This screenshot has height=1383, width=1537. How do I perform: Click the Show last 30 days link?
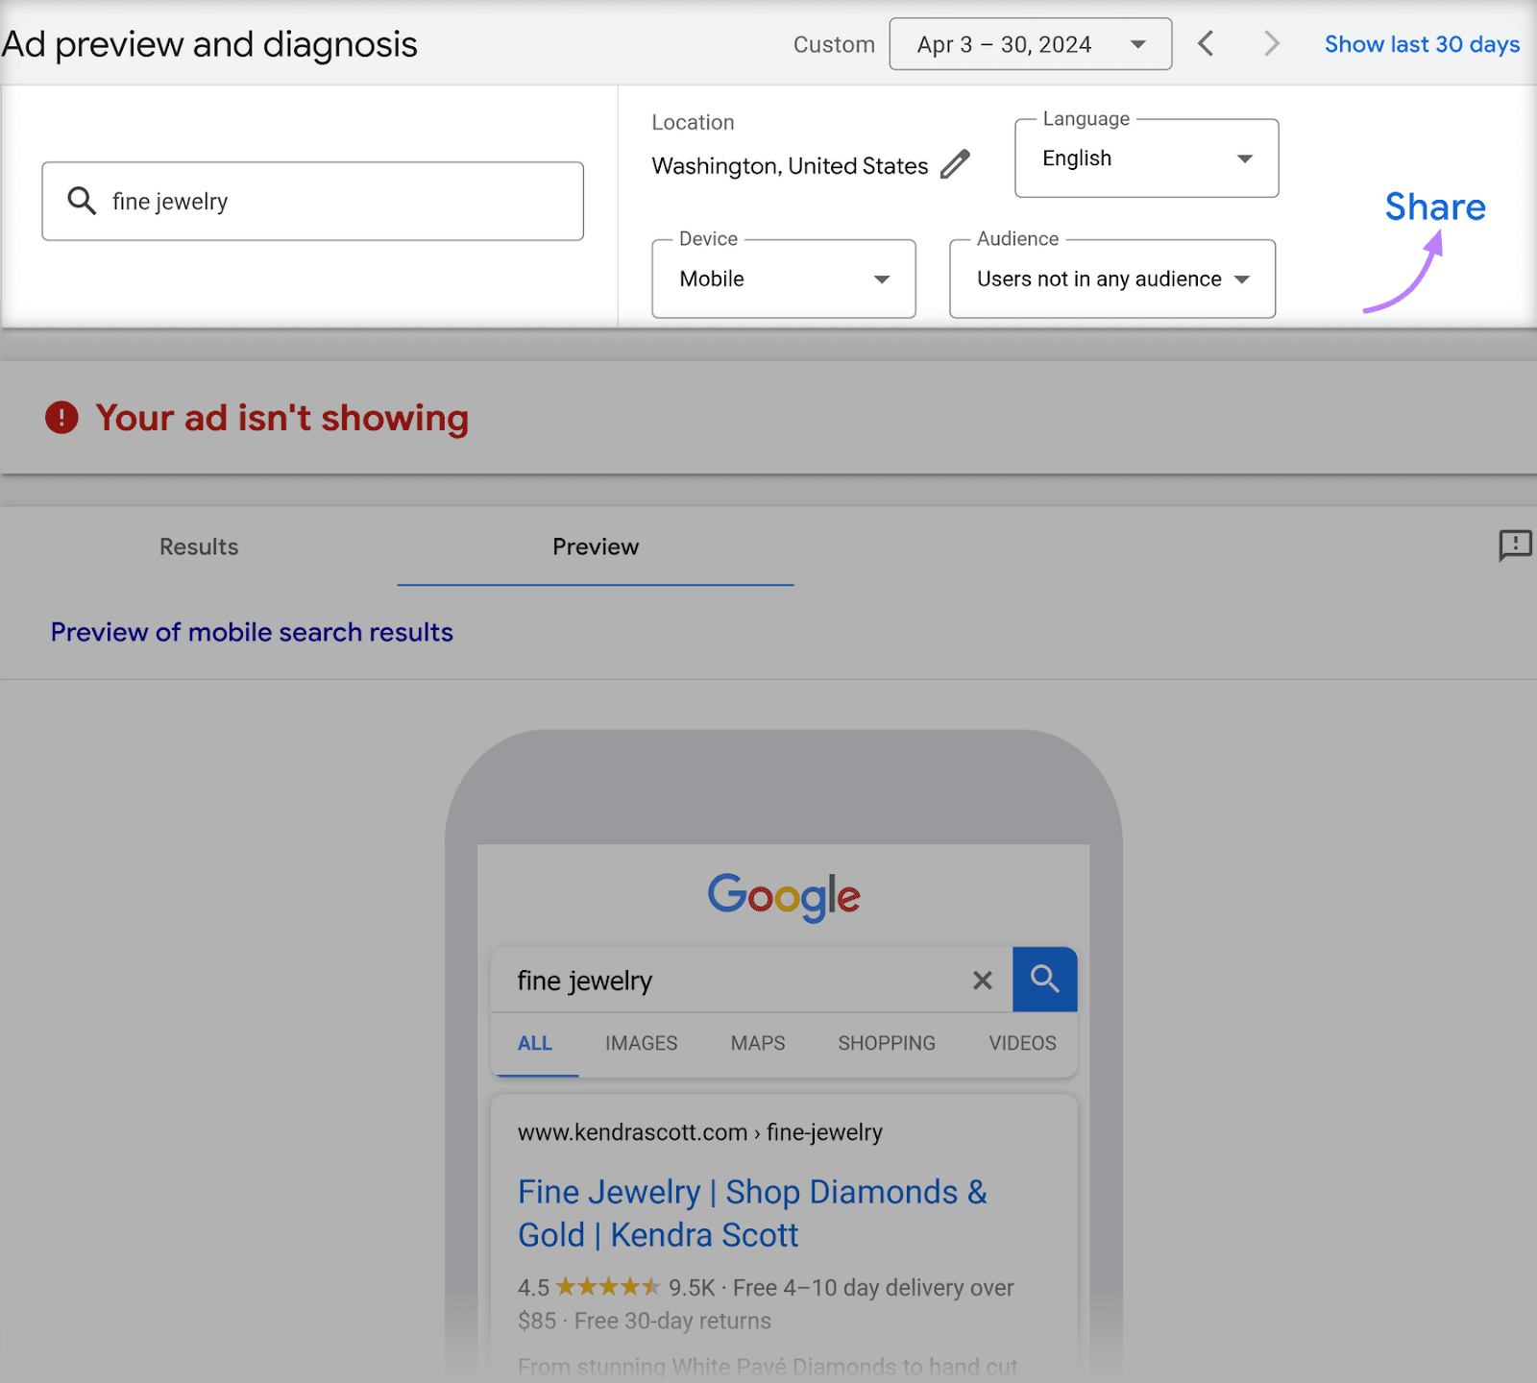[1421, 43]
